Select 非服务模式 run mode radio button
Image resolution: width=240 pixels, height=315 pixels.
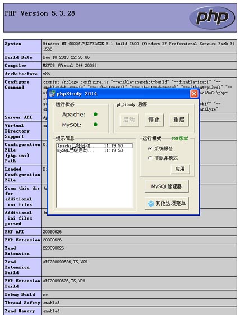[150, 158]
